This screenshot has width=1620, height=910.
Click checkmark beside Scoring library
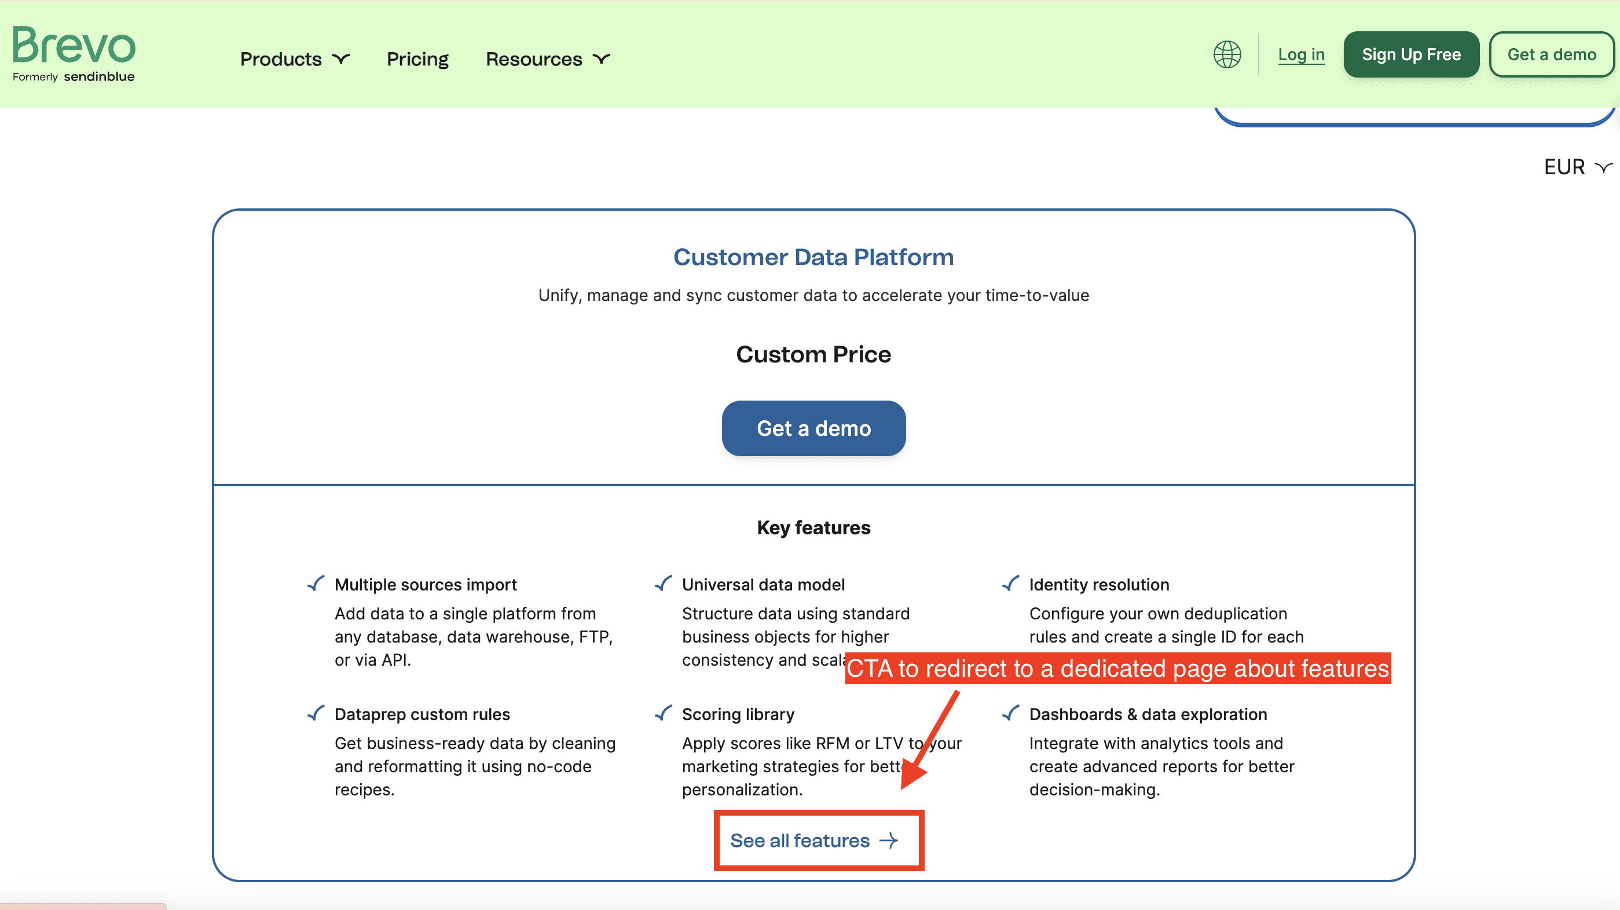pyautogui.click(x=664, y=713)
